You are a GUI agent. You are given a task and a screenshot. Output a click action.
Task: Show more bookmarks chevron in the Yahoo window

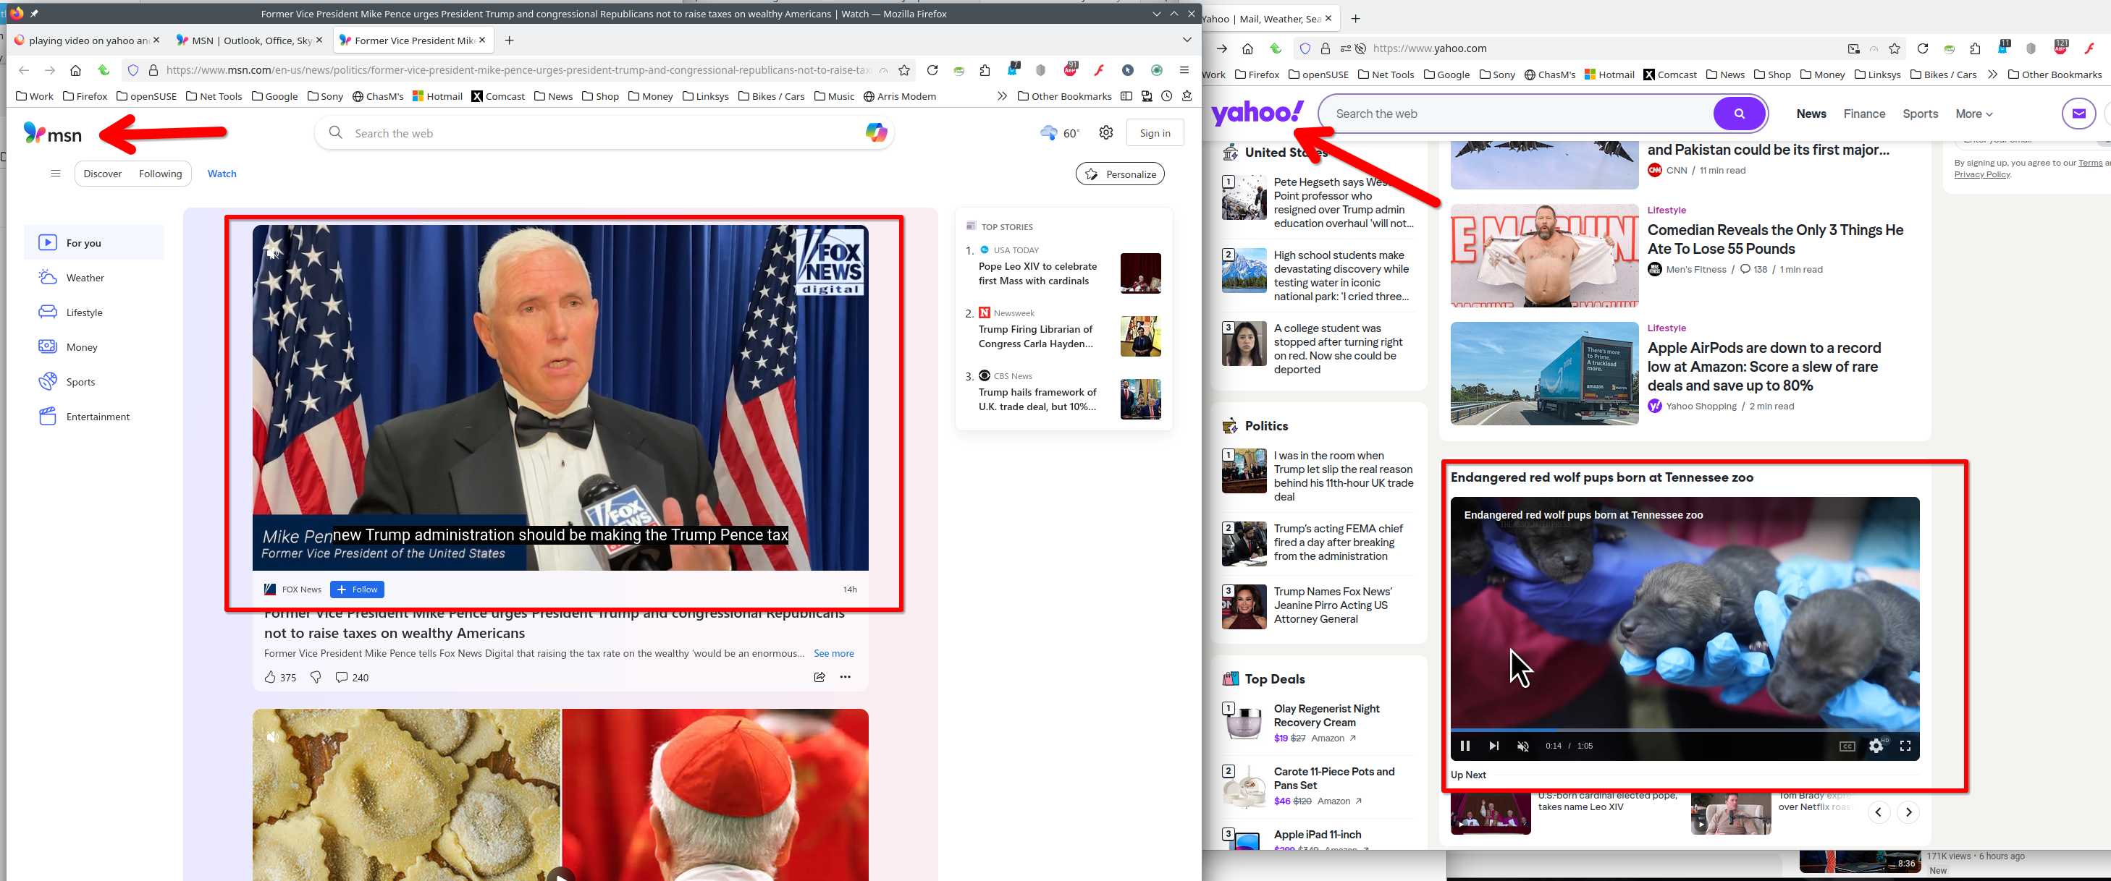coord(1992,75)
